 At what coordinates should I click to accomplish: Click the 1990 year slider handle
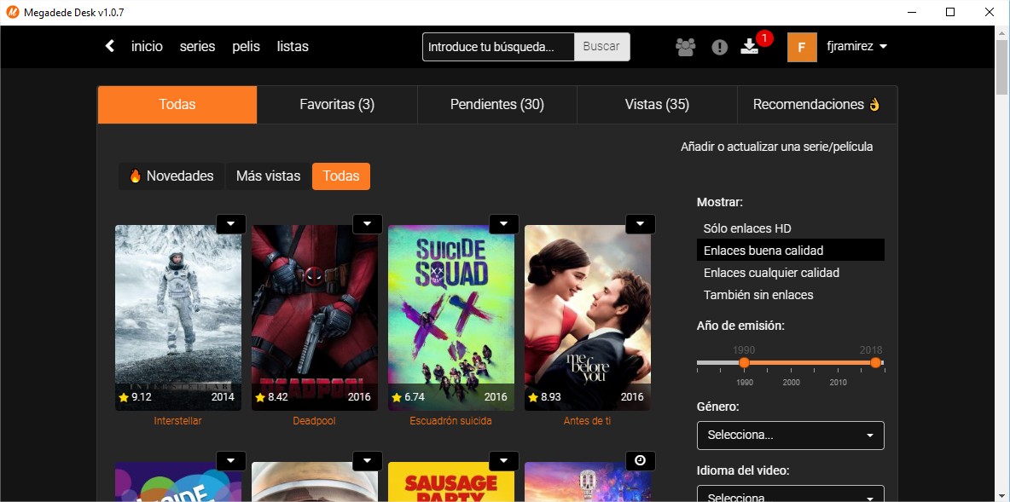pyautogui.click(x=744, y=363)
